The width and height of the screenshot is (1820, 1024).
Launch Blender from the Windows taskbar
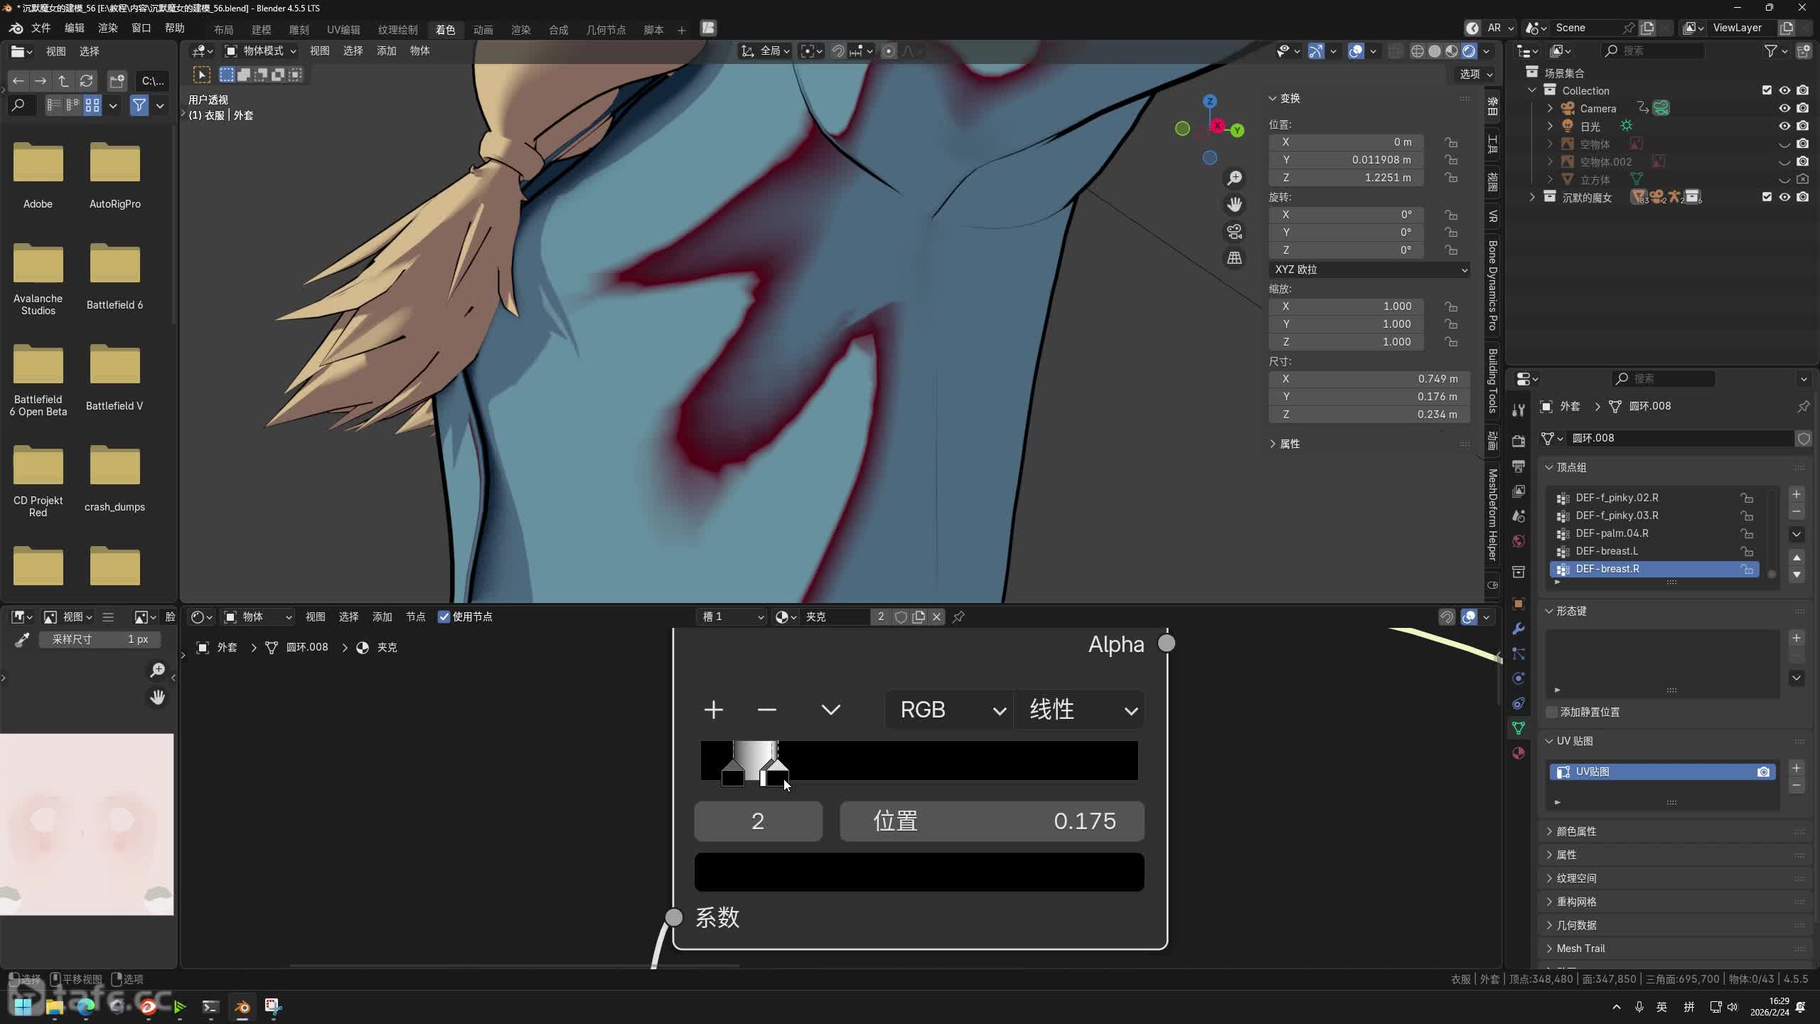coord(242,1007)
